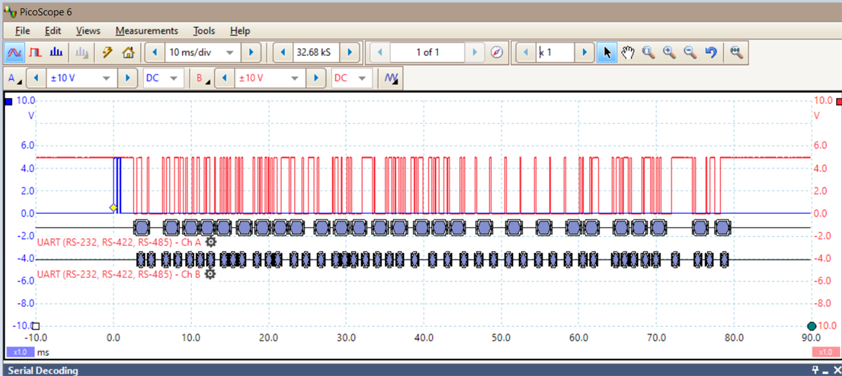
Task: Click the white ruler handle at bottom-left
Action: (x=36, y=326)
